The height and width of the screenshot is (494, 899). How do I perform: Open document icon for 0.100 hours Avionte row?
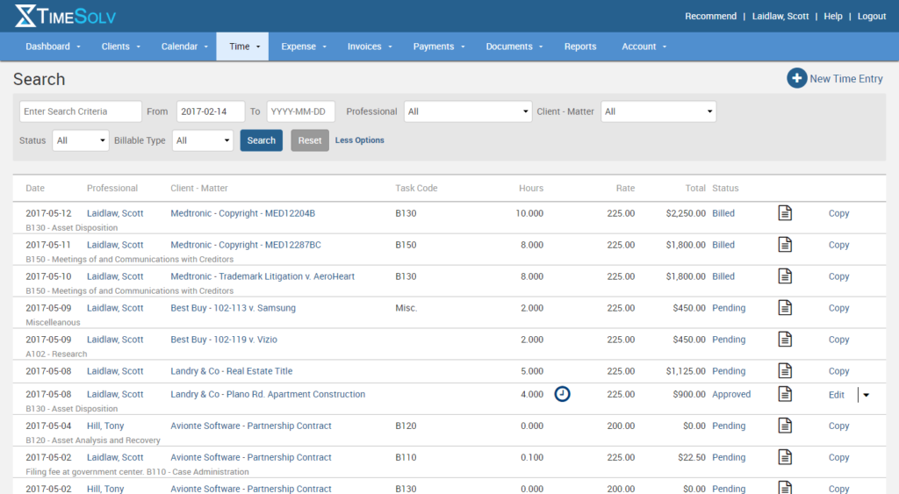(785, 457)
